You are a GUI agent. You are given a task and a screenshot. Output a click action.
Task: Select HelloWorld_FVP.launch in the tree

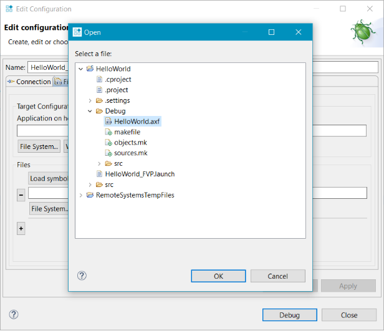tap(140, 174)
